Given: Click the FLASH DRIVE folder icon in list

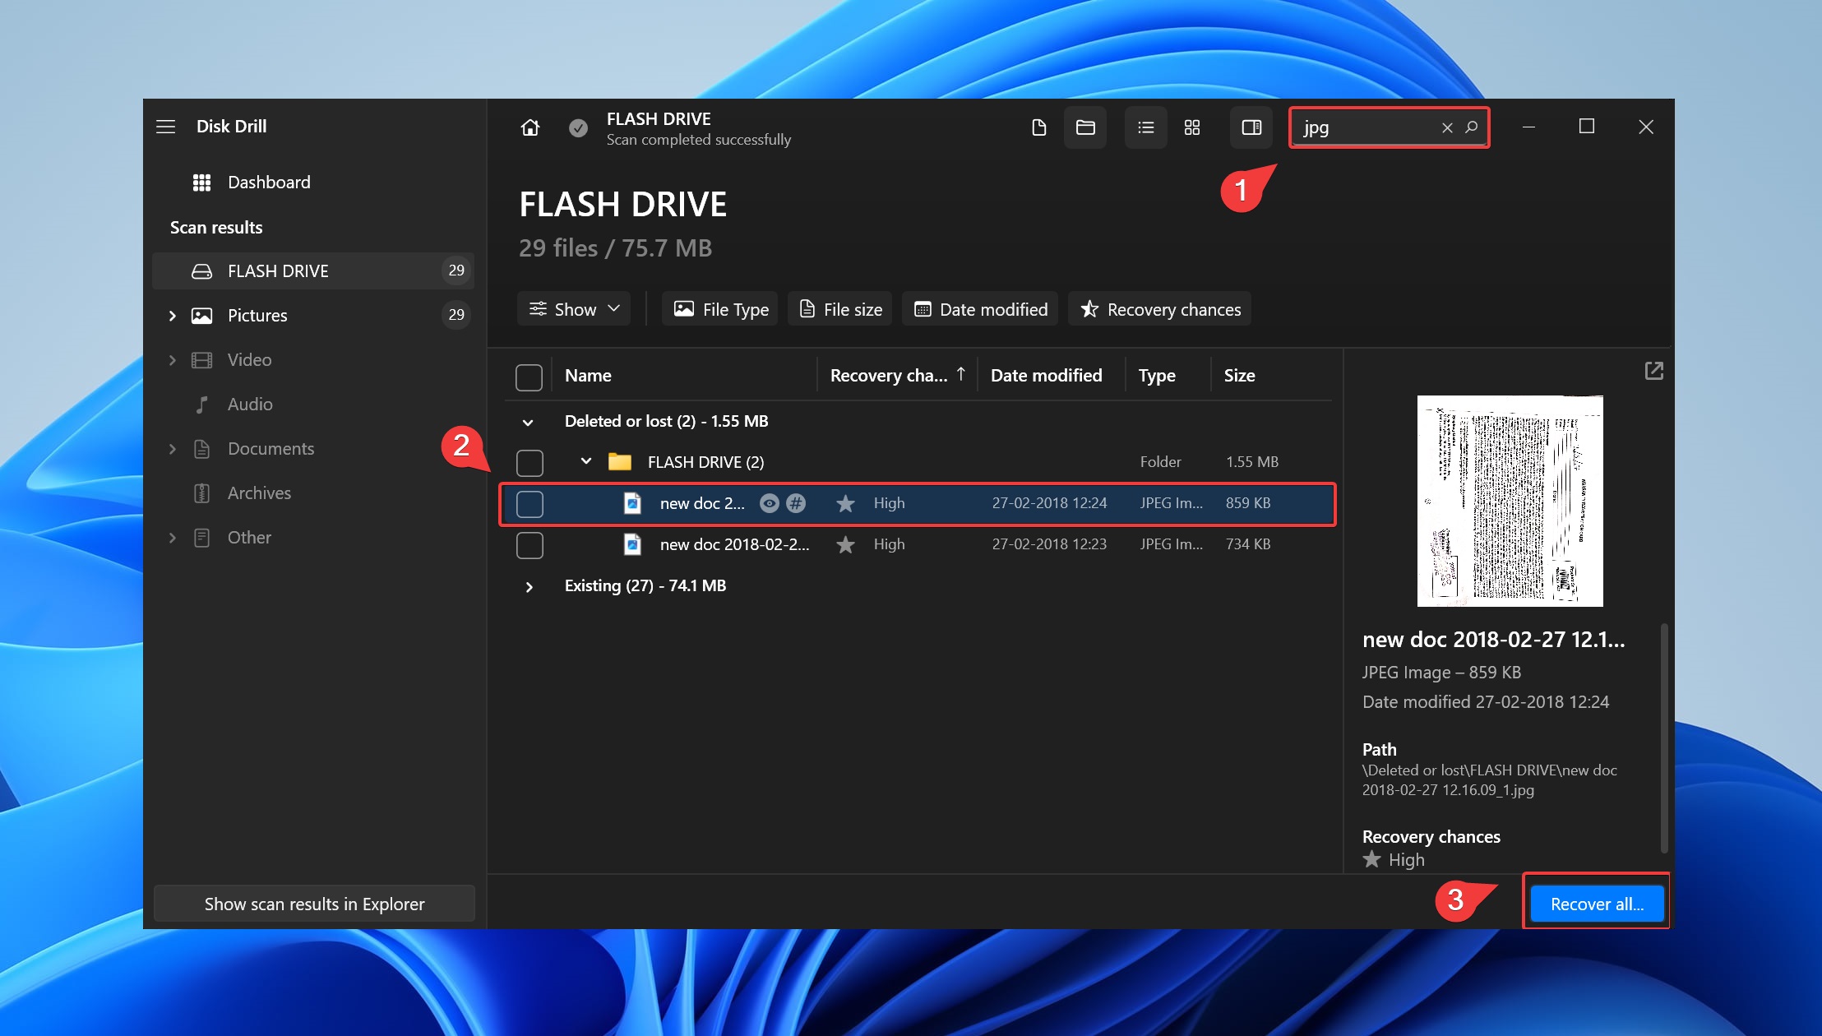Looking at the screenshot, I should [x=620, y=462].
